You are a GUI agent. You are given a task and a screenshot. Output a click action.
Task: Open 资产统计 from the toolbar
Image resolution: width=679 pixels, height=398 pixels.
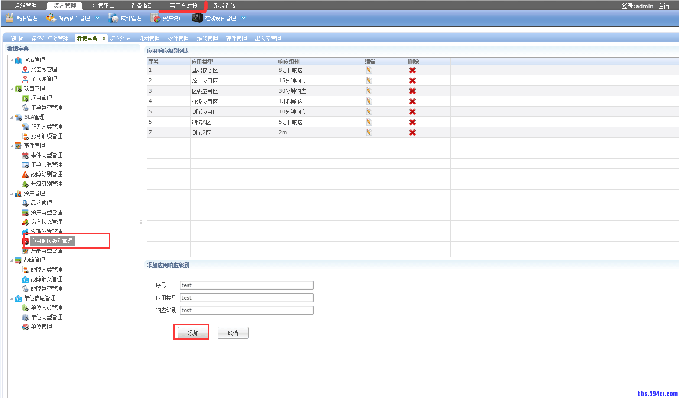[x=167, y=18]
